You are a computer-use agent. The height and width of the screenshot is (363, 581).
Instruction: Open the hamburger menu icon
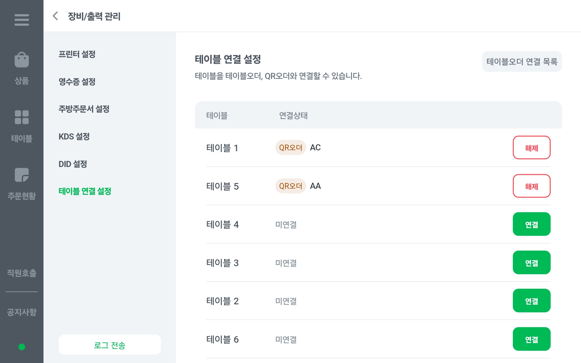(21, 20)
